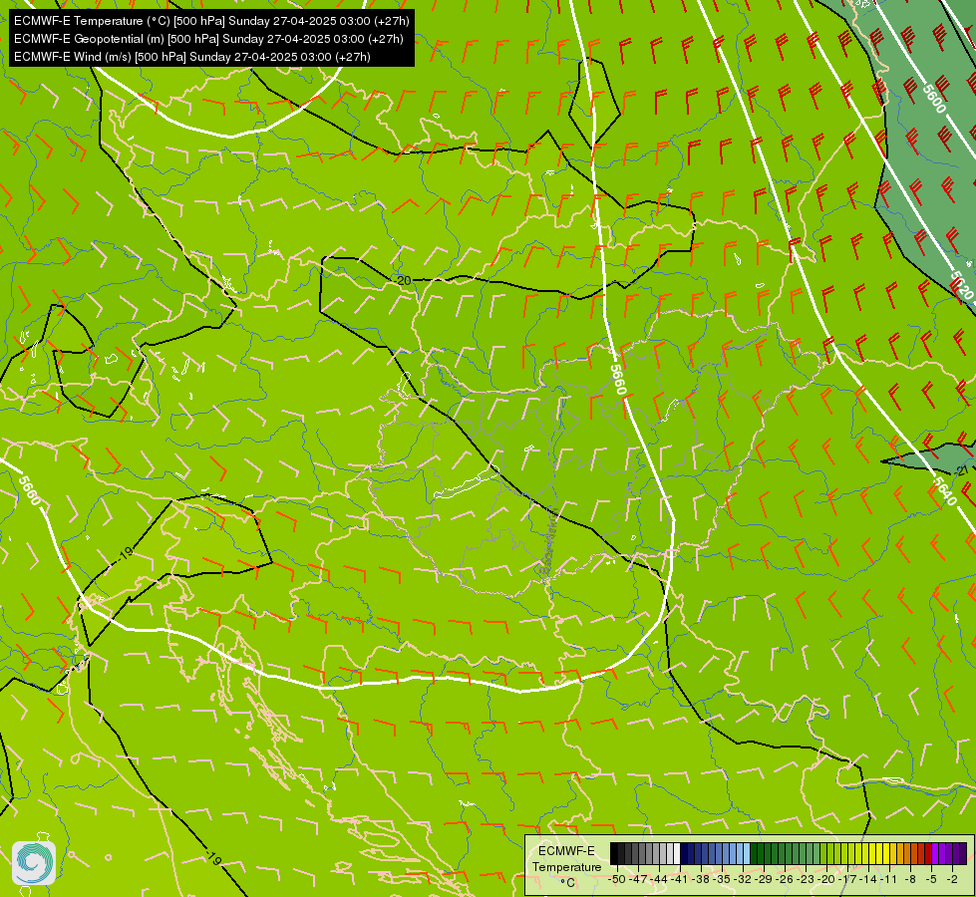Click the -32 tick label in the legend
The height and width of the screenshot is (897, 976).
pyautogui.click(x=743, y=879)
